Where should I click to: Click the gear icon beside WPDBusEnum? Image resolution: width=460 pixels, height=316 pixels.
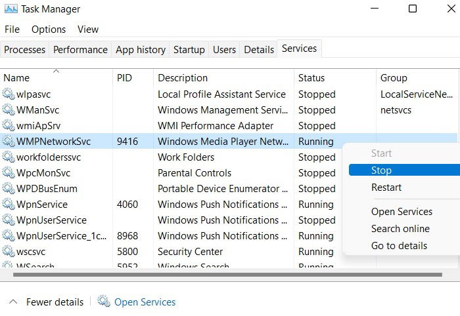(8, 188)
